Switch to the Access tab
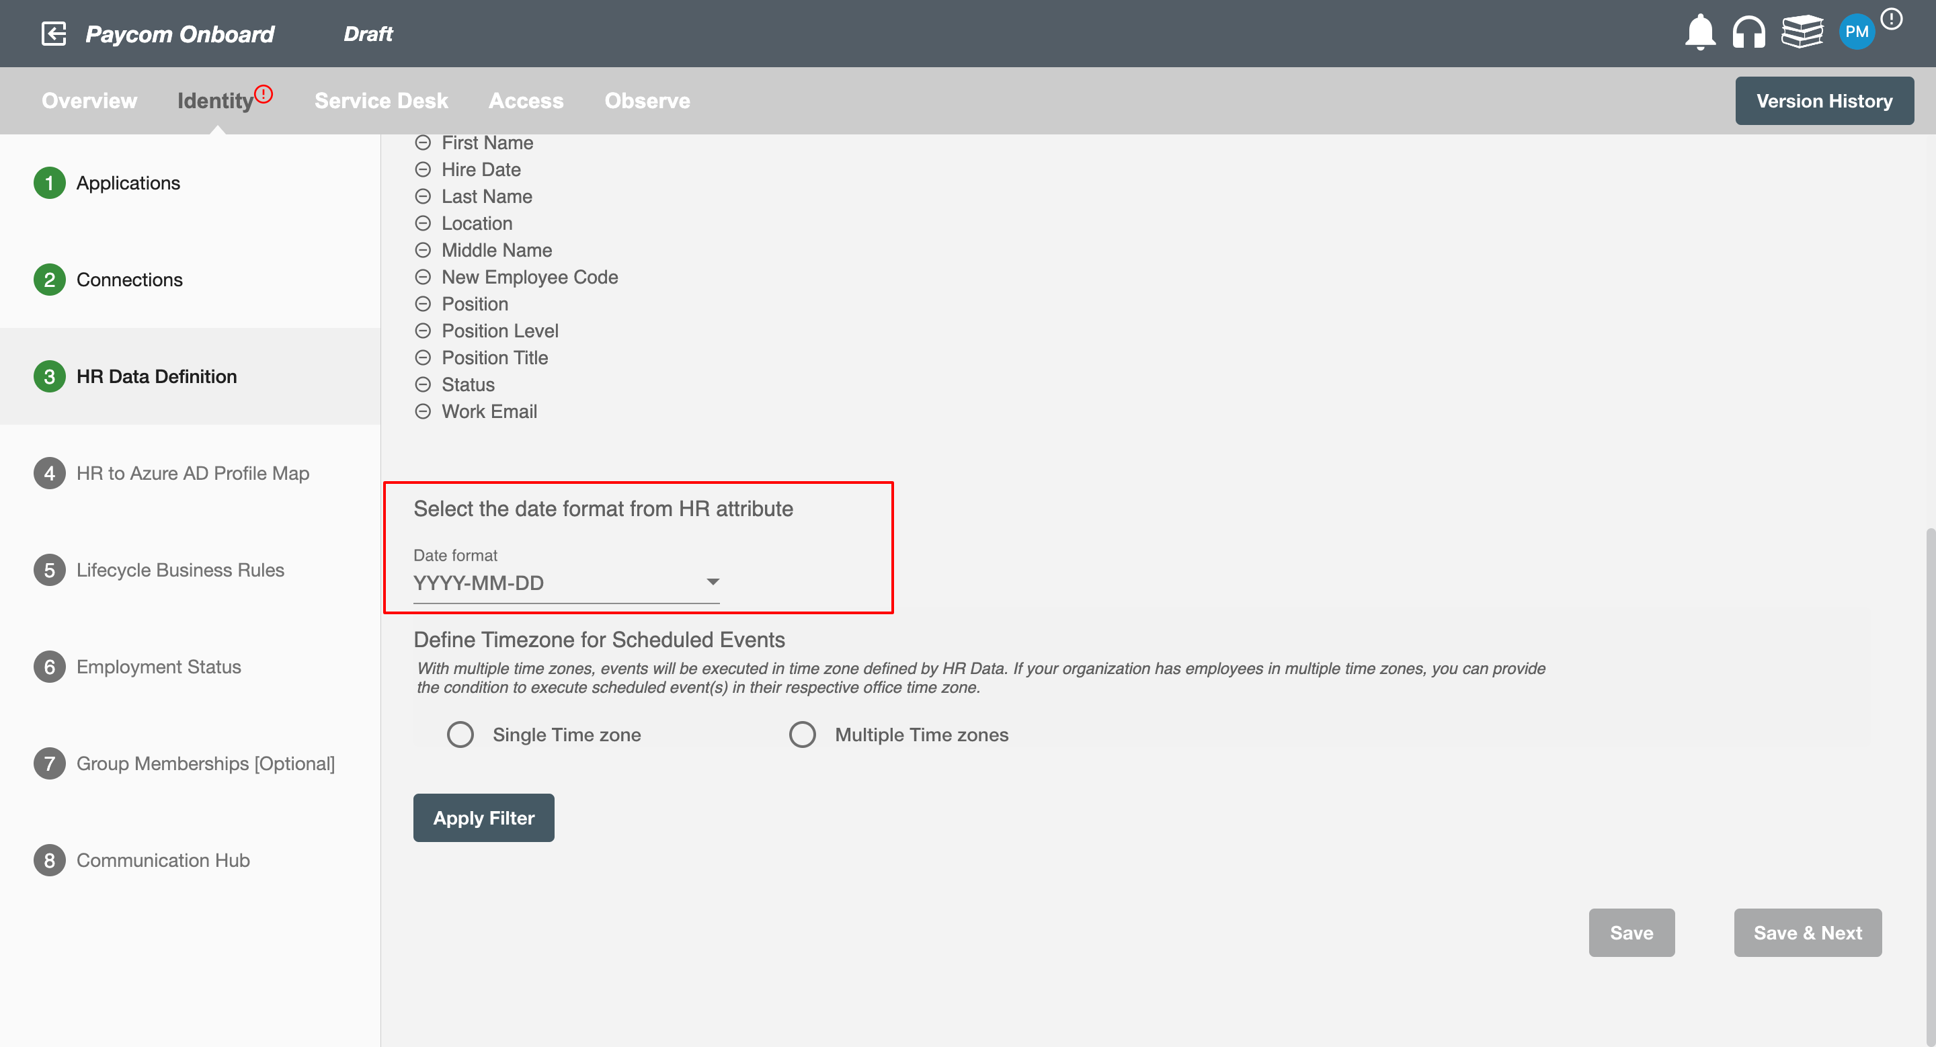This screenshot has height=1047, width=1936. [526, 101]
